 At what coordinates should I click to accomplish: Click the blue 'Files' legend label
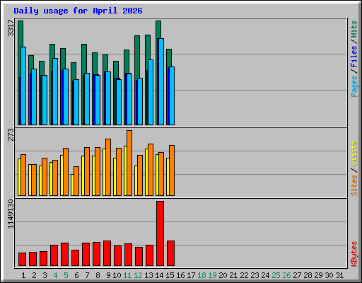[x=354, y=57]
